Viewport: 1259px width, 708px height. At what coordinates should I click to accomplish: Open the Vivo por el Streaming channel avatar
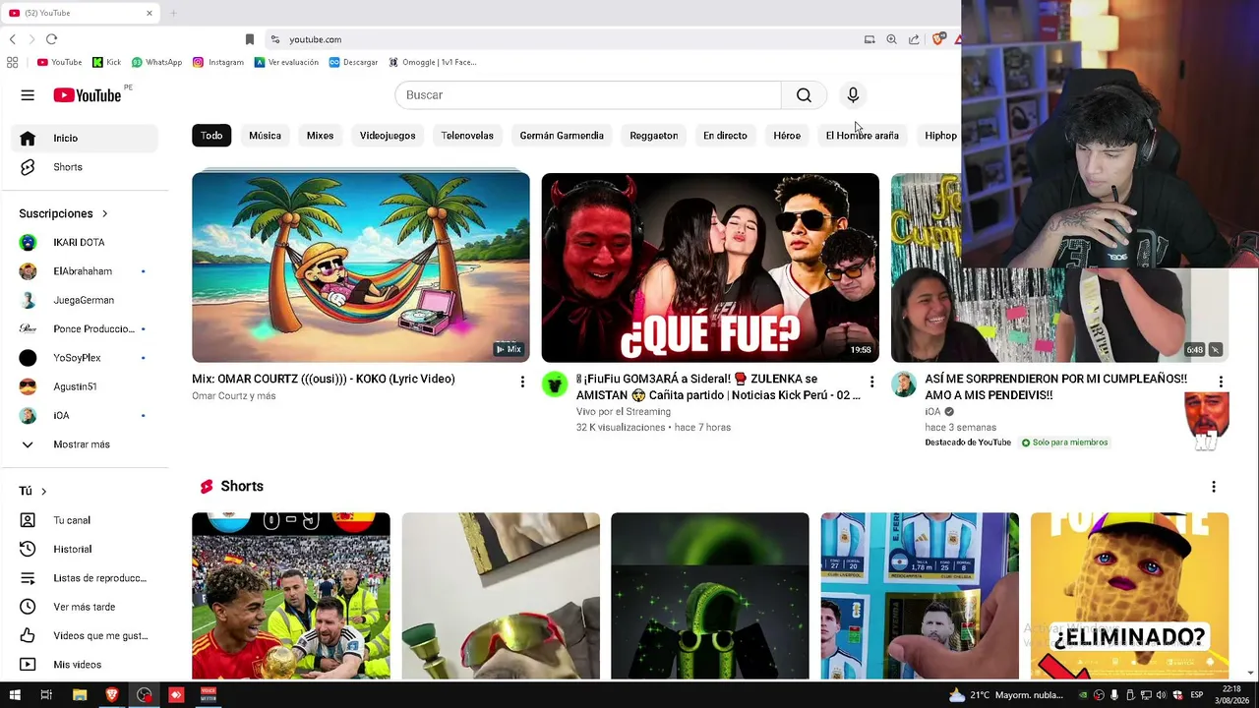tap(555, 384)
